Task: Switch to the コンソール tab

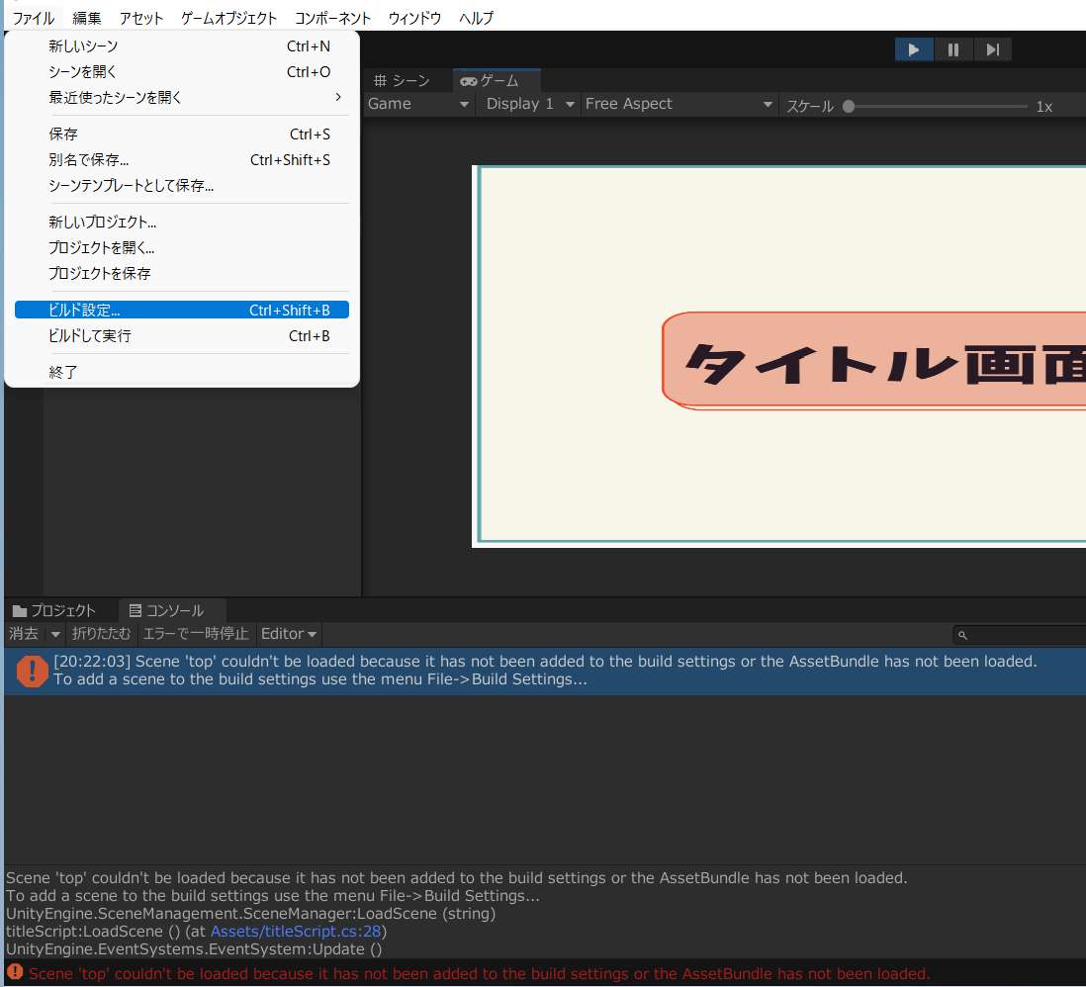Action: click(x=172, y=611)
